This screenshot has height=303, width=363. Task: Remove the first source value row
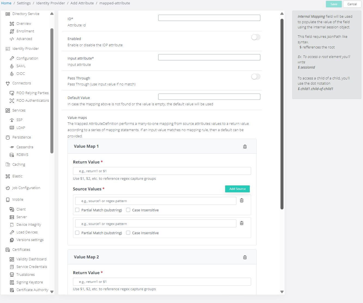coord(242,200)
